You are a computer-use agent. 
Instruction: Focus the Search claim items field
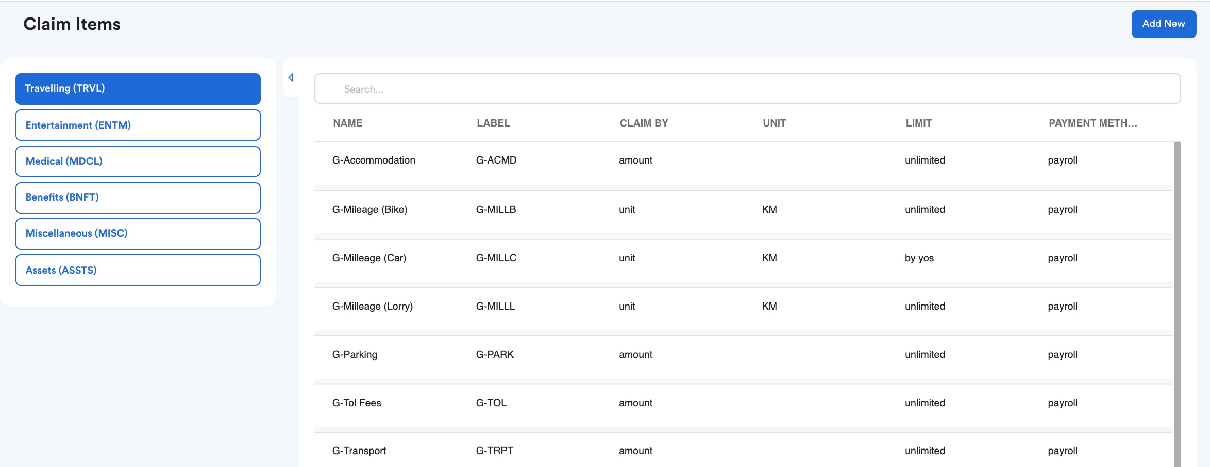point(747,89)
